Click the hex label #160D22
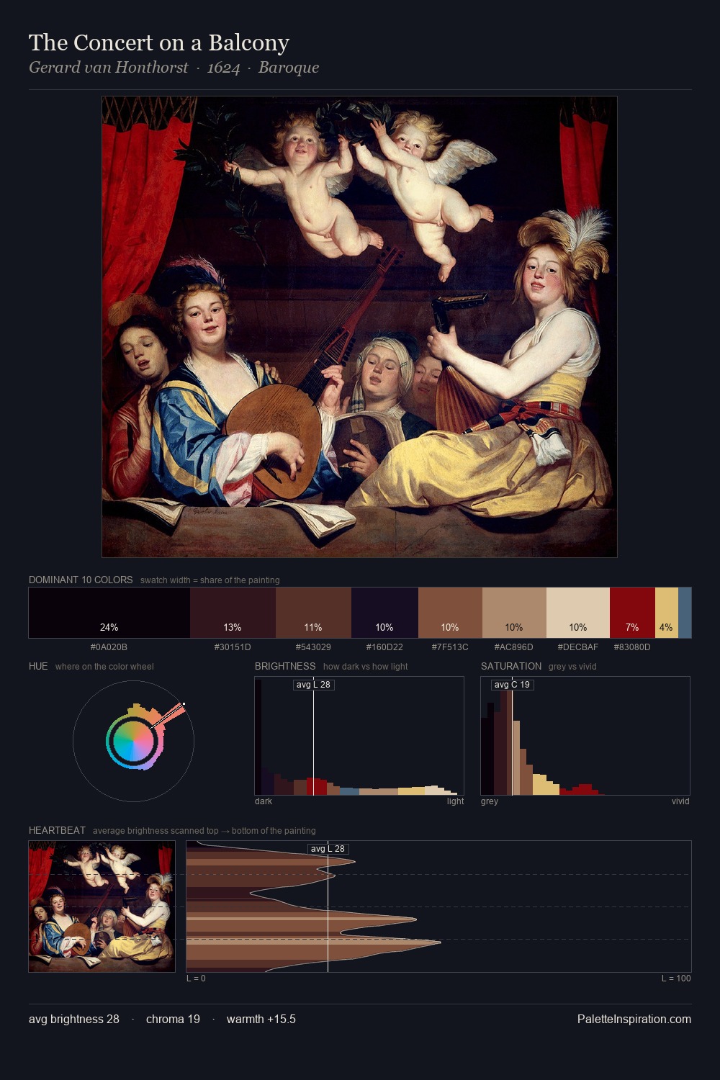The width and height of the screenshot is (720, 1080). 384,647
